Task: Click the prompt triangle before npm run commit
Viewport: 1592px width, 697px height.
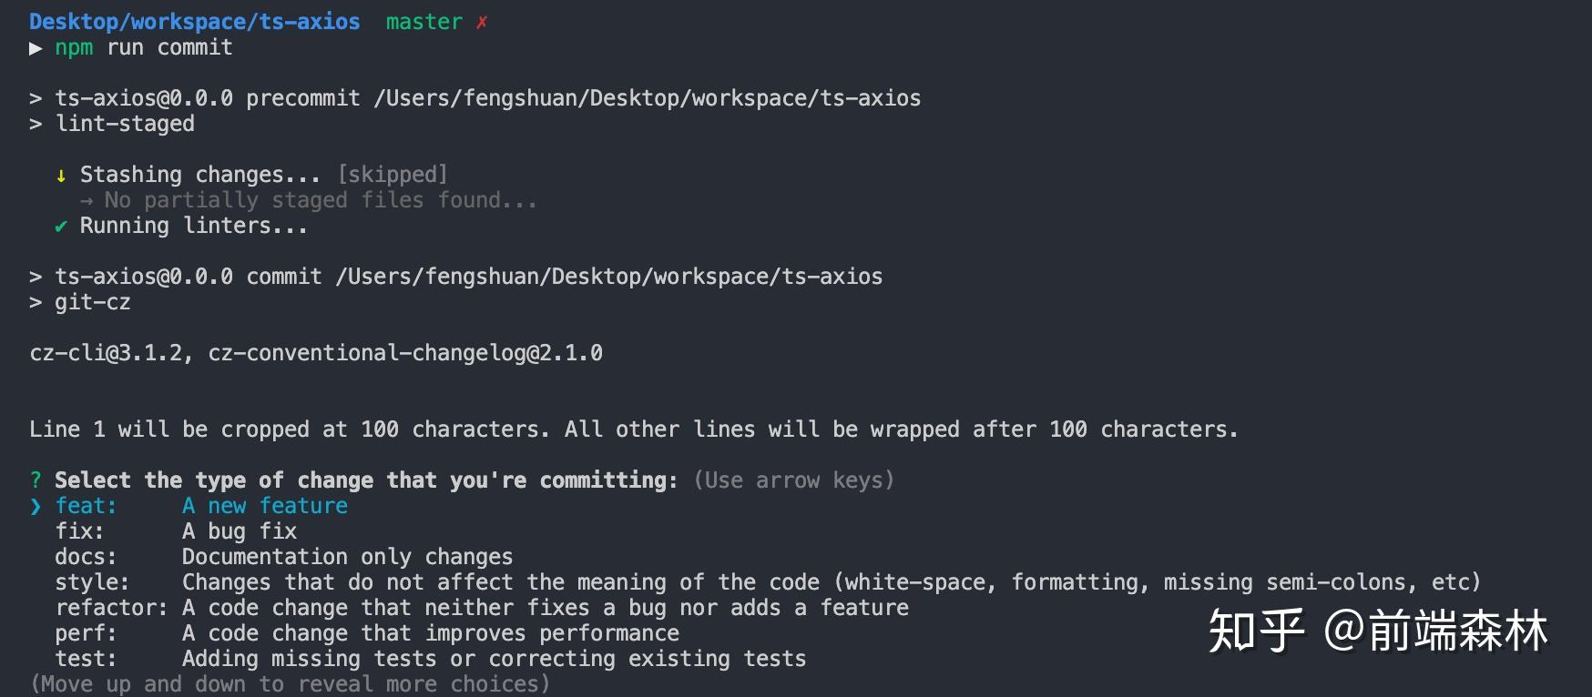Action: 36,47
